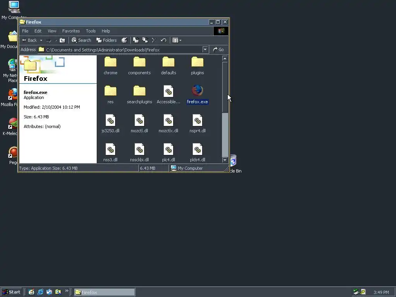Click the Back button
Screen dimensions: 396x297
coord(29,40)
